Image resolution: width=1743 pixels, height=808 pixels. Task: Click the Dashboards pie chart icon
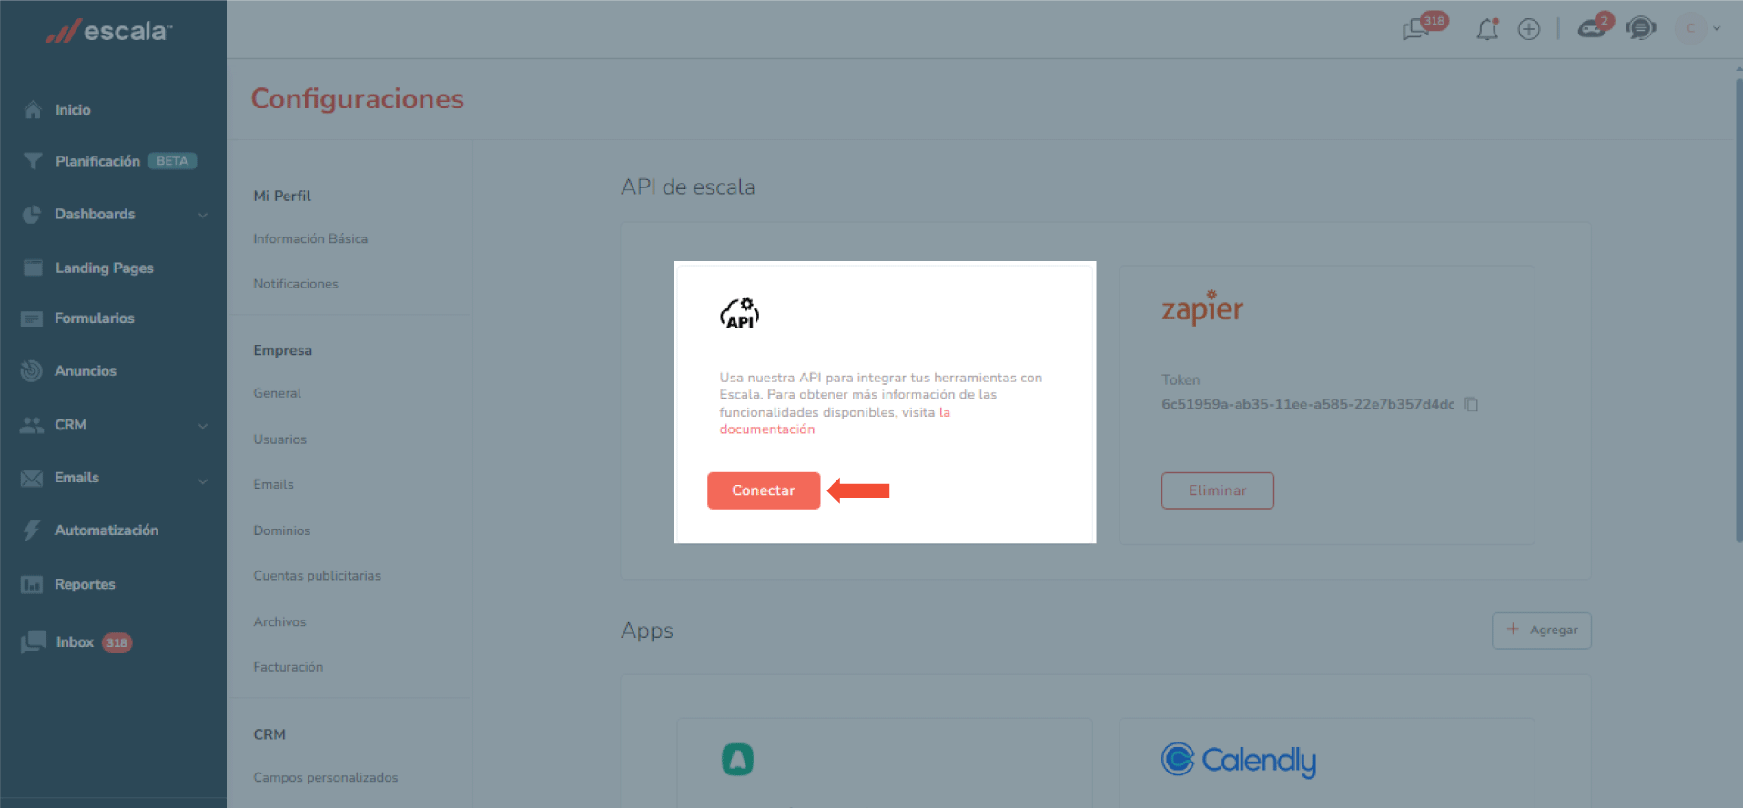(32, 215)
